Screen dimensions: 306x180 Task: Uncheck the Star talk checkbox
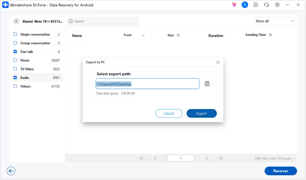click(15, 52)
